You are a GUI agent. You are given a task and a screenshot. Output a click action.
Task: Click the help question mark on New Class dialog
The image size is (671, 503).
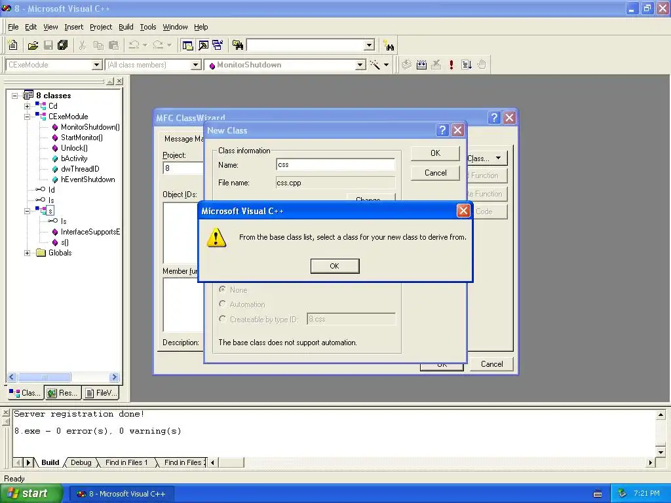click(442, 130)
